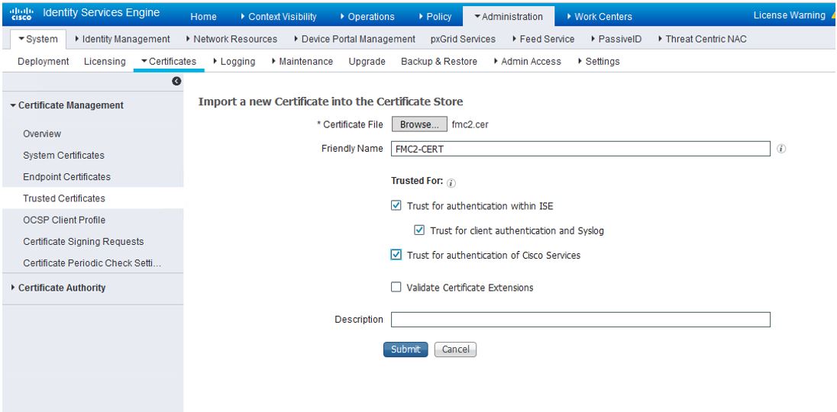Toggle Trust for client authentication and Syslog

click(x=419, y=230)
